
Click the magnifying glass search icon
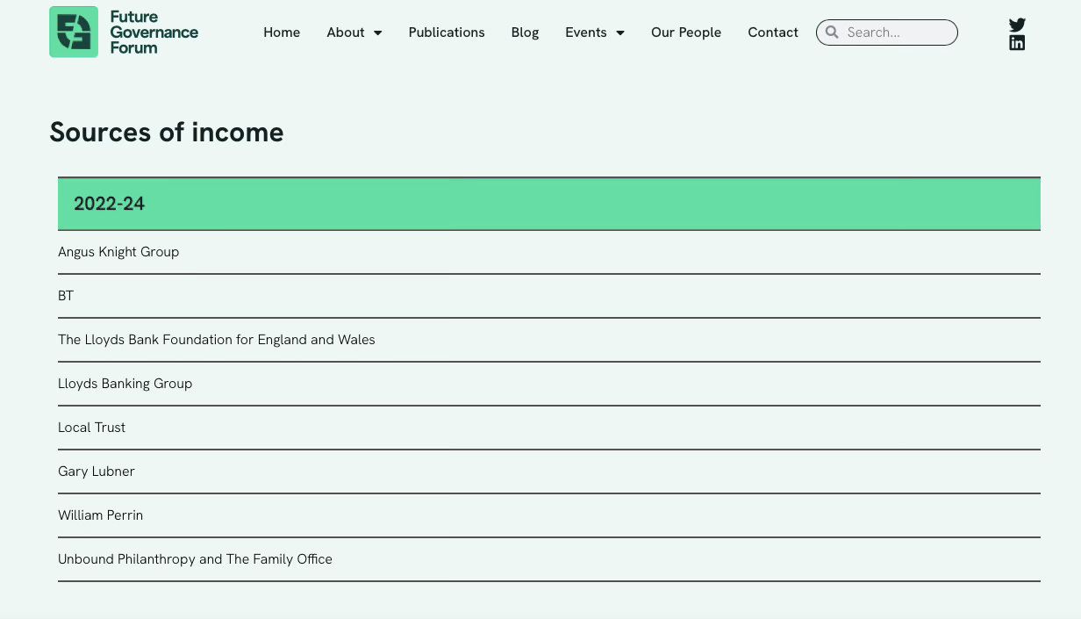[x=832, y=32]
